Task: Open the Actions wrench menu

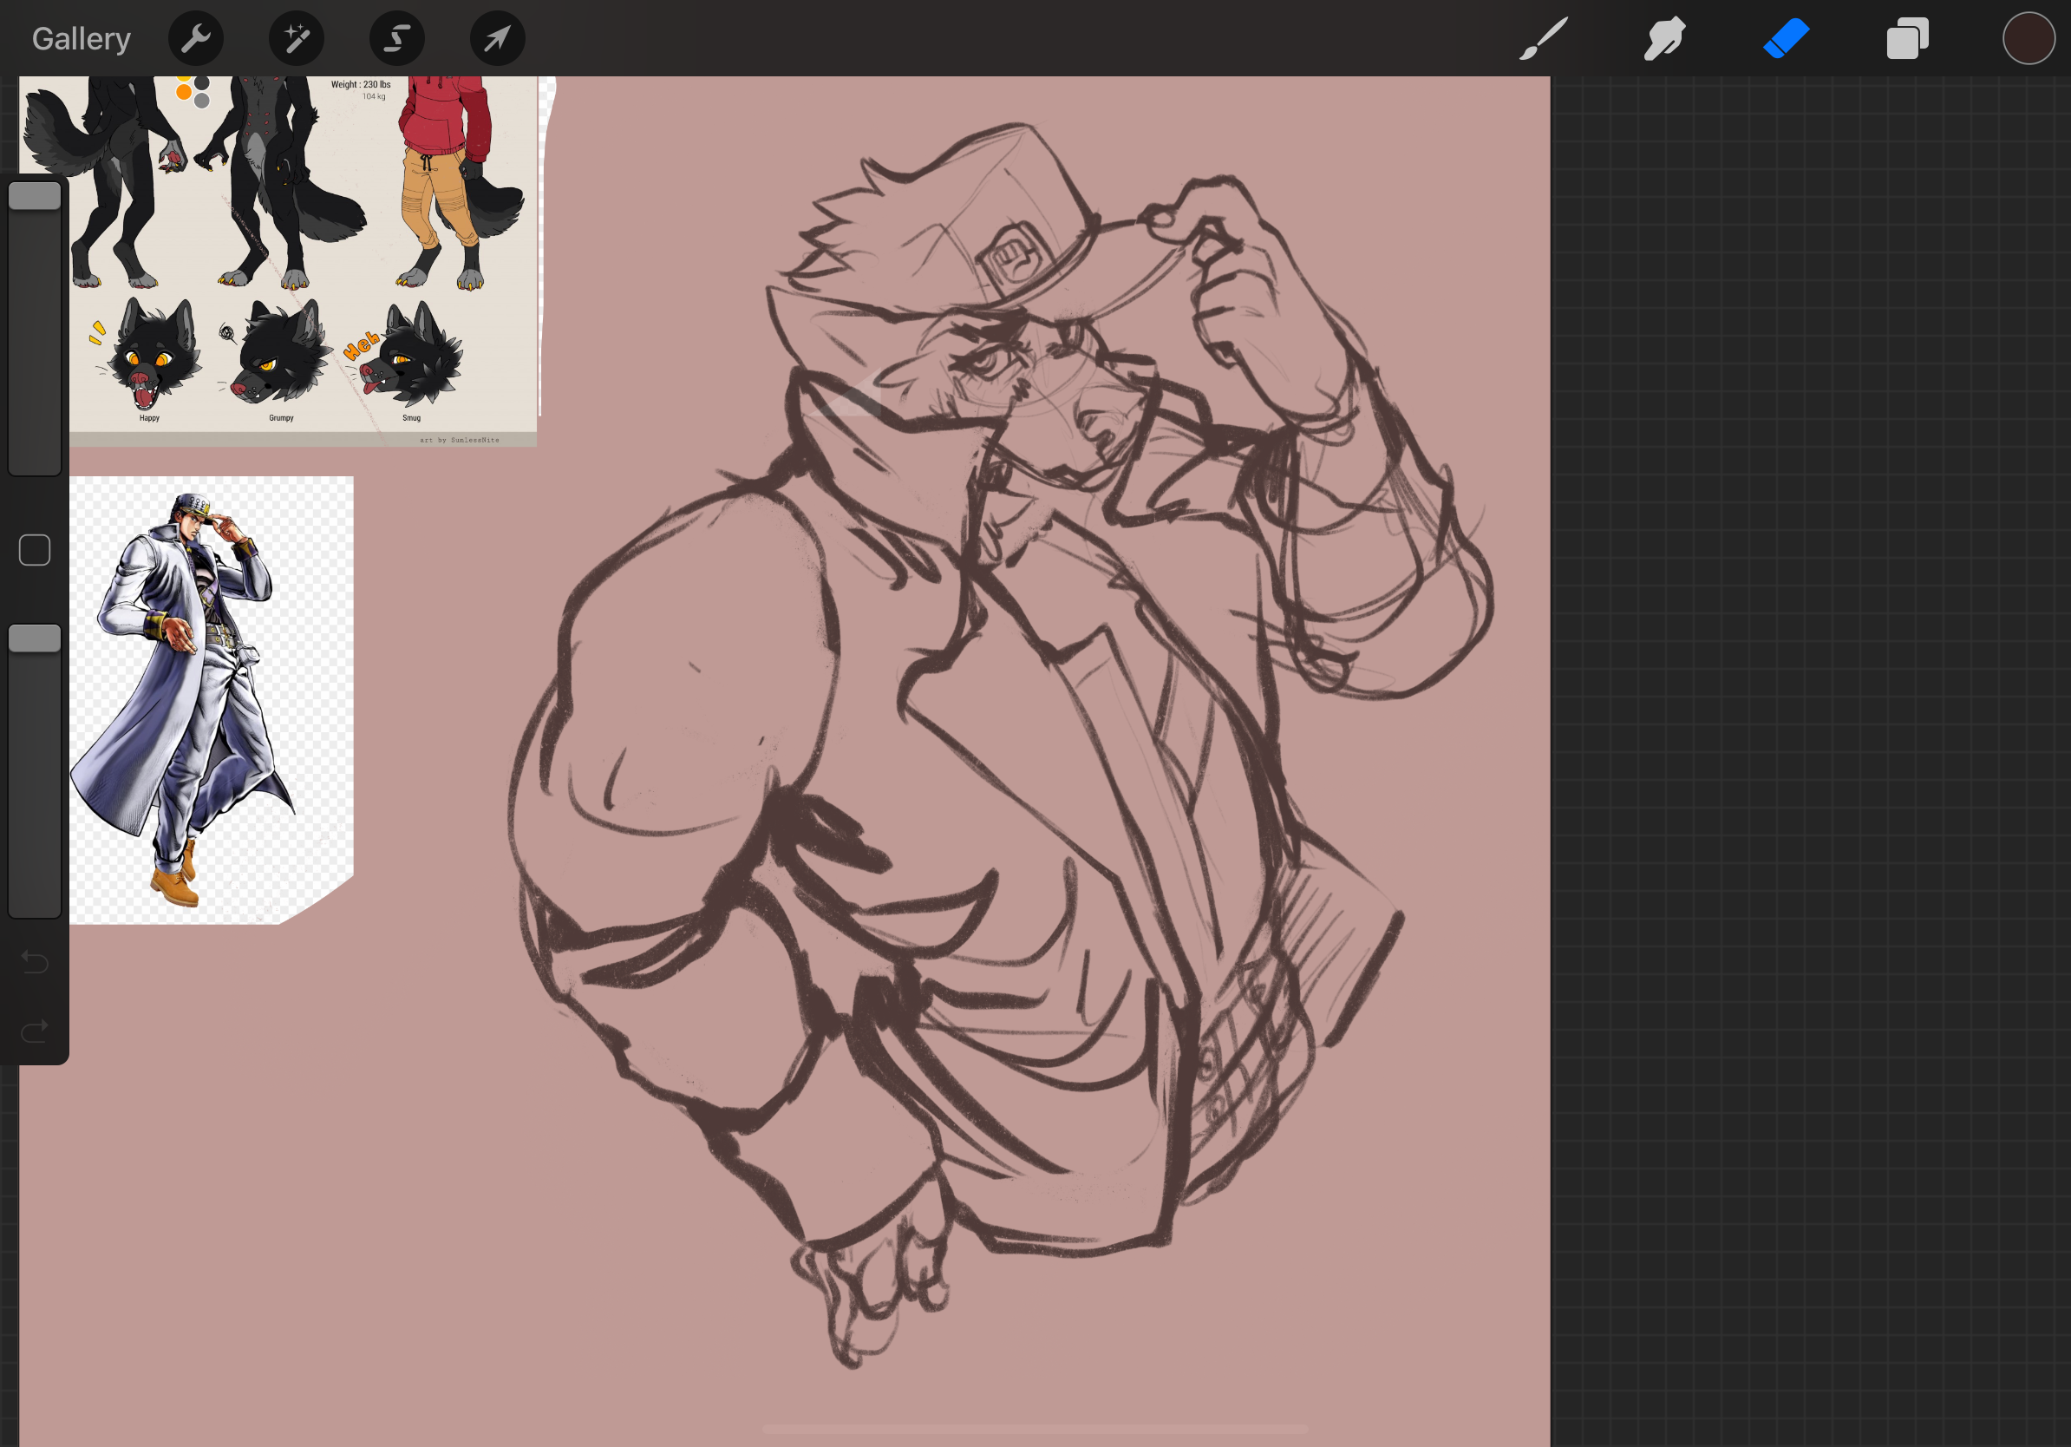Action: 196,39
